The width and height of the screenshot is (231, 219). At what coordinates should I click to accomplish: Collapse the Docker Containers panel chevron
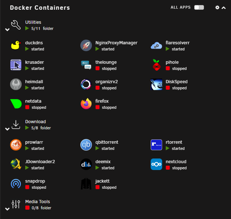click(x=223, y=8)
